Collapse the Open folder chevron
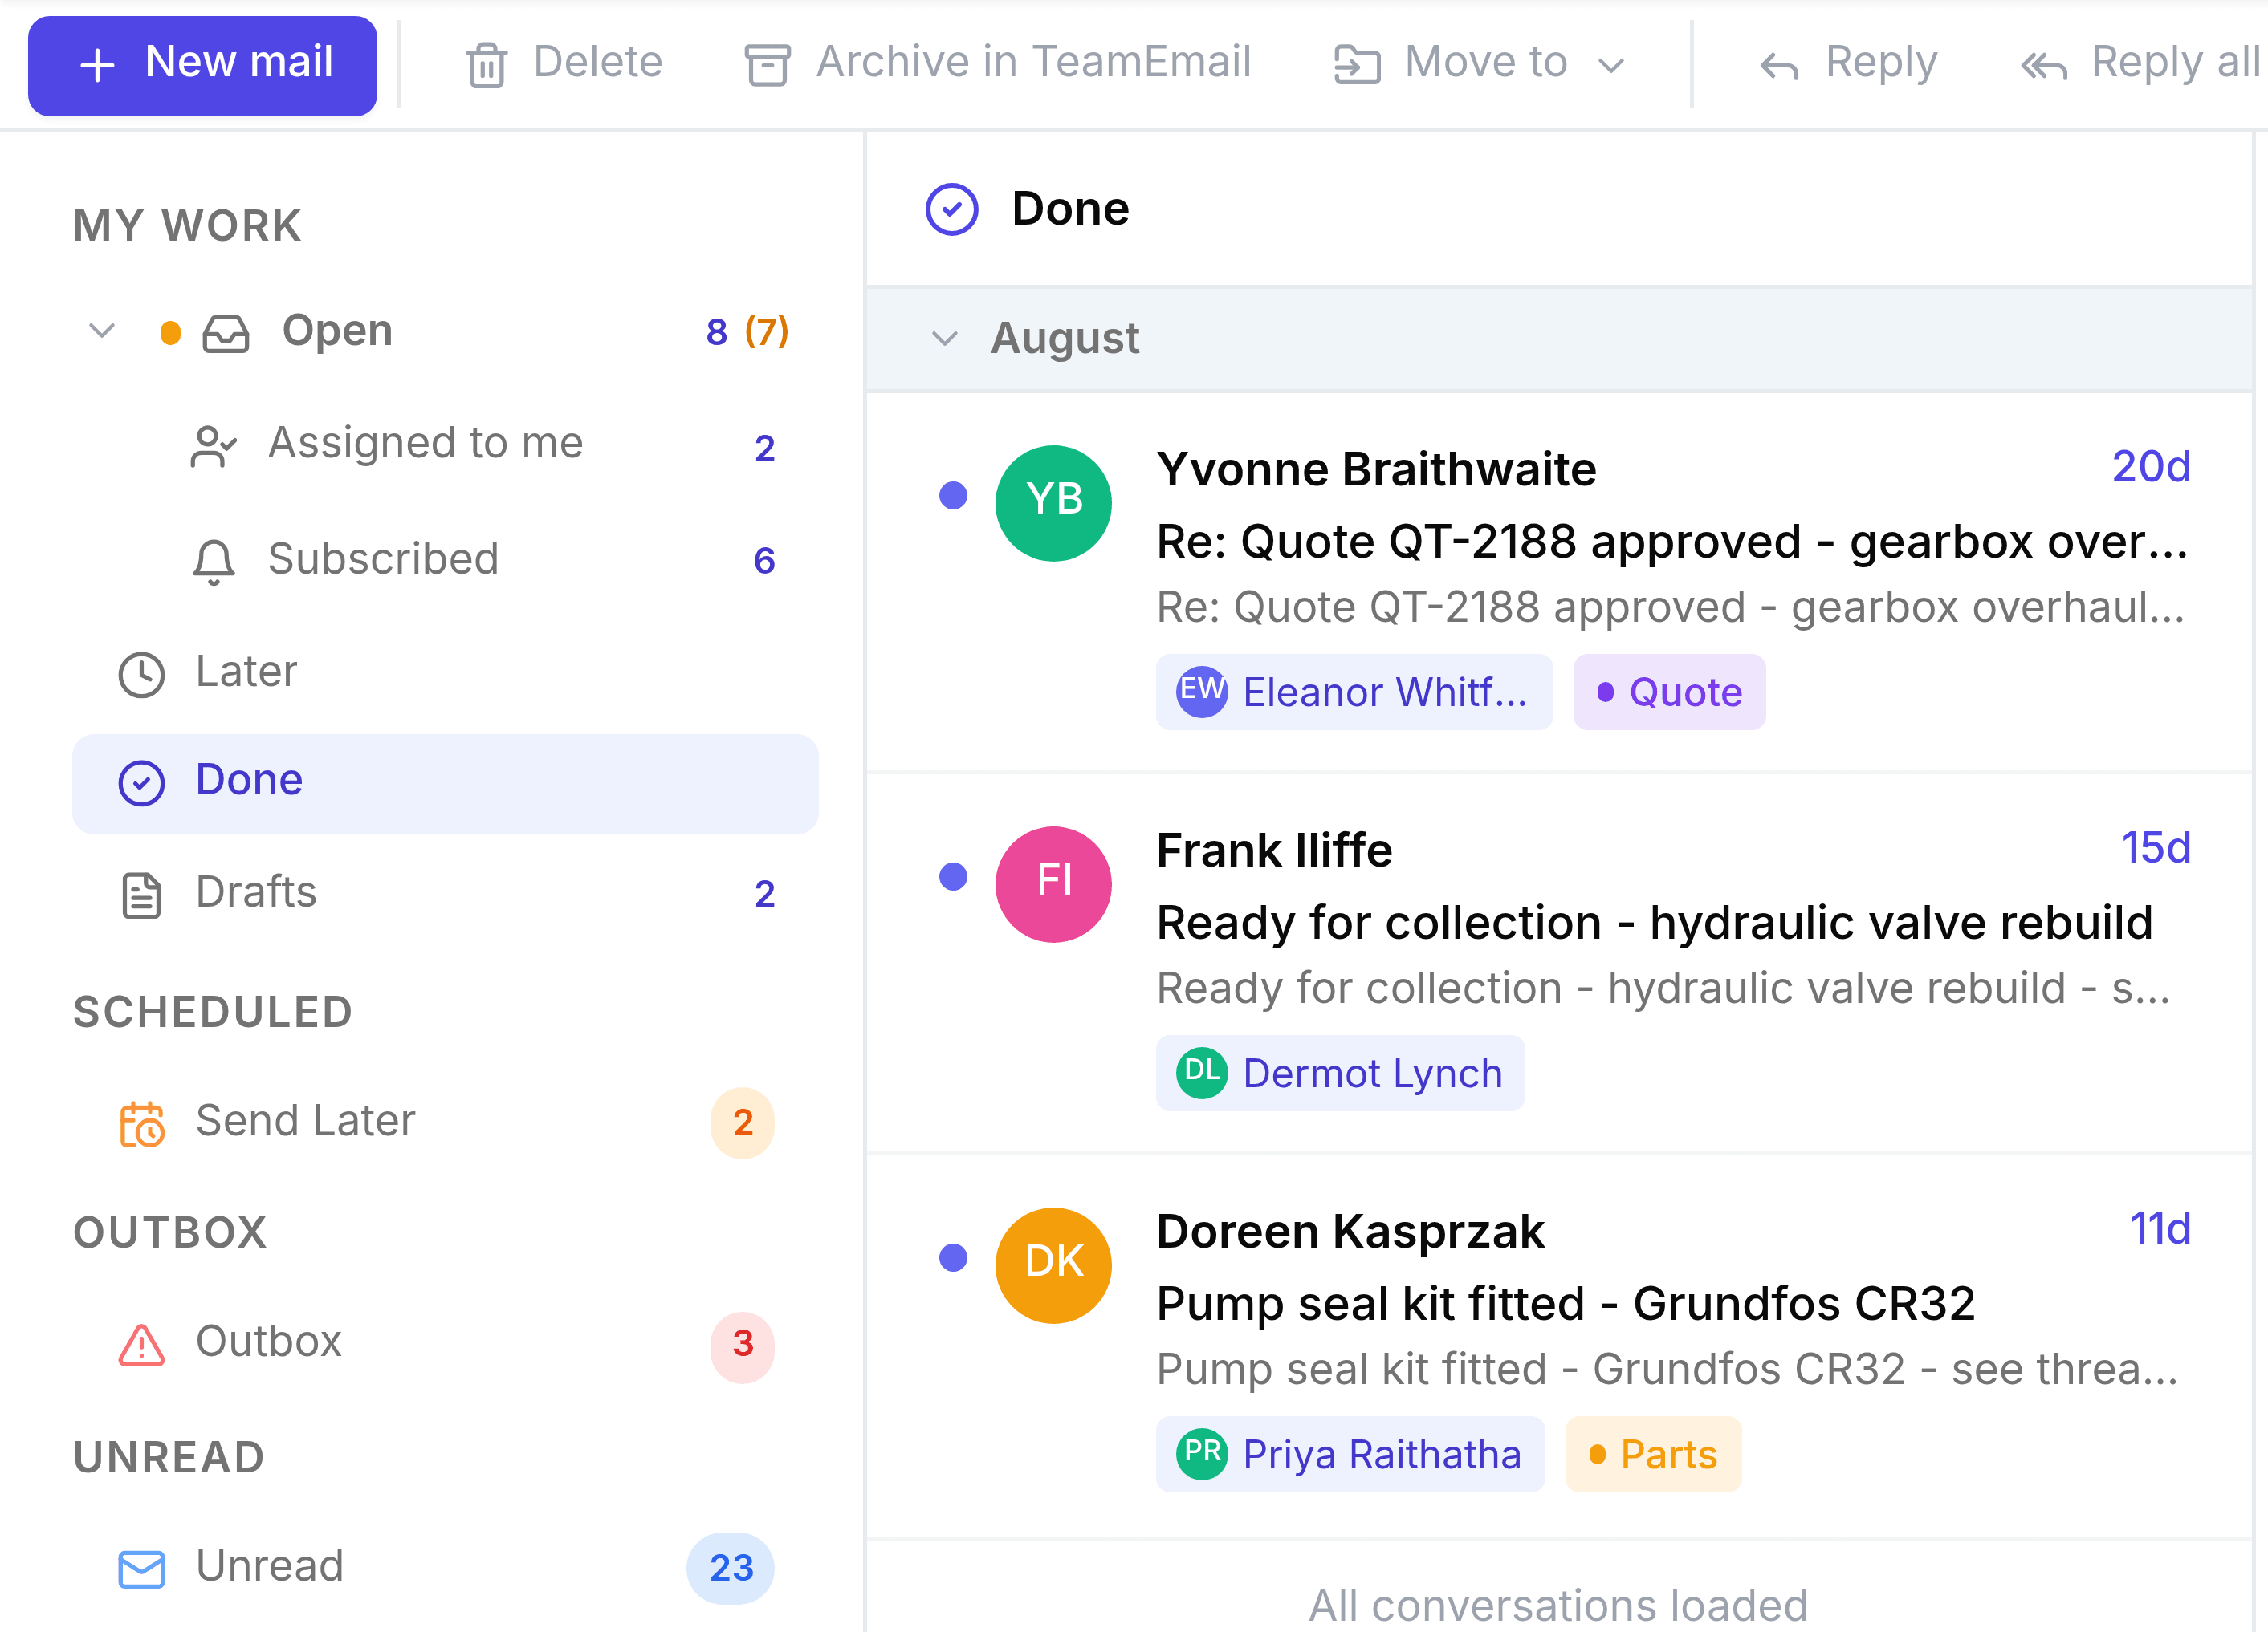The width and height of the screenshot is (2268, 1632). pos(102,330)
